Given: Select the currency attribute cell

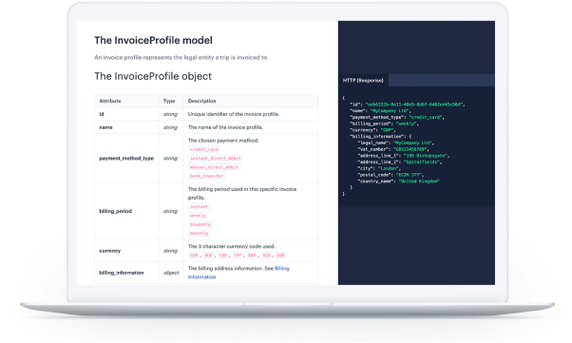Looking at the screenshot, I should coord(126,251).
